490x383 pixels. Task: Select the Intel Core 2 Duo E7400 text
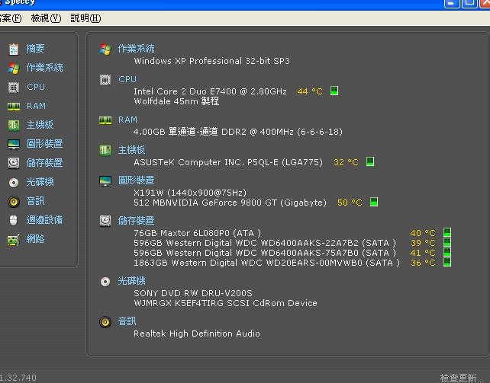210,91
